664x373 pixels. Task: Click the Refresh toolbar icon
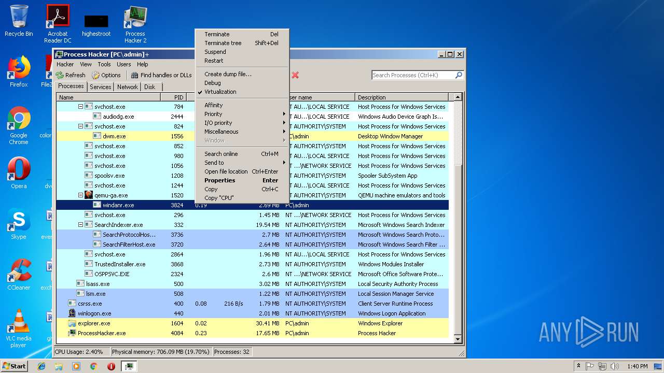click(x=60, y=75)
